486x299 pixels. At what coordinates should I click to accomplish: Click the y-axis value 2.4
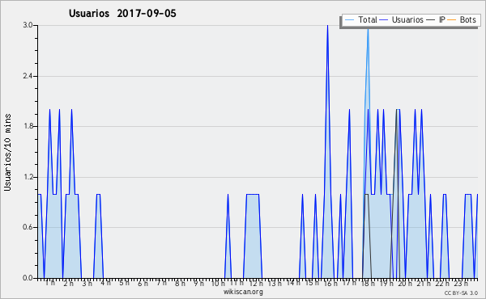[28, 76]
